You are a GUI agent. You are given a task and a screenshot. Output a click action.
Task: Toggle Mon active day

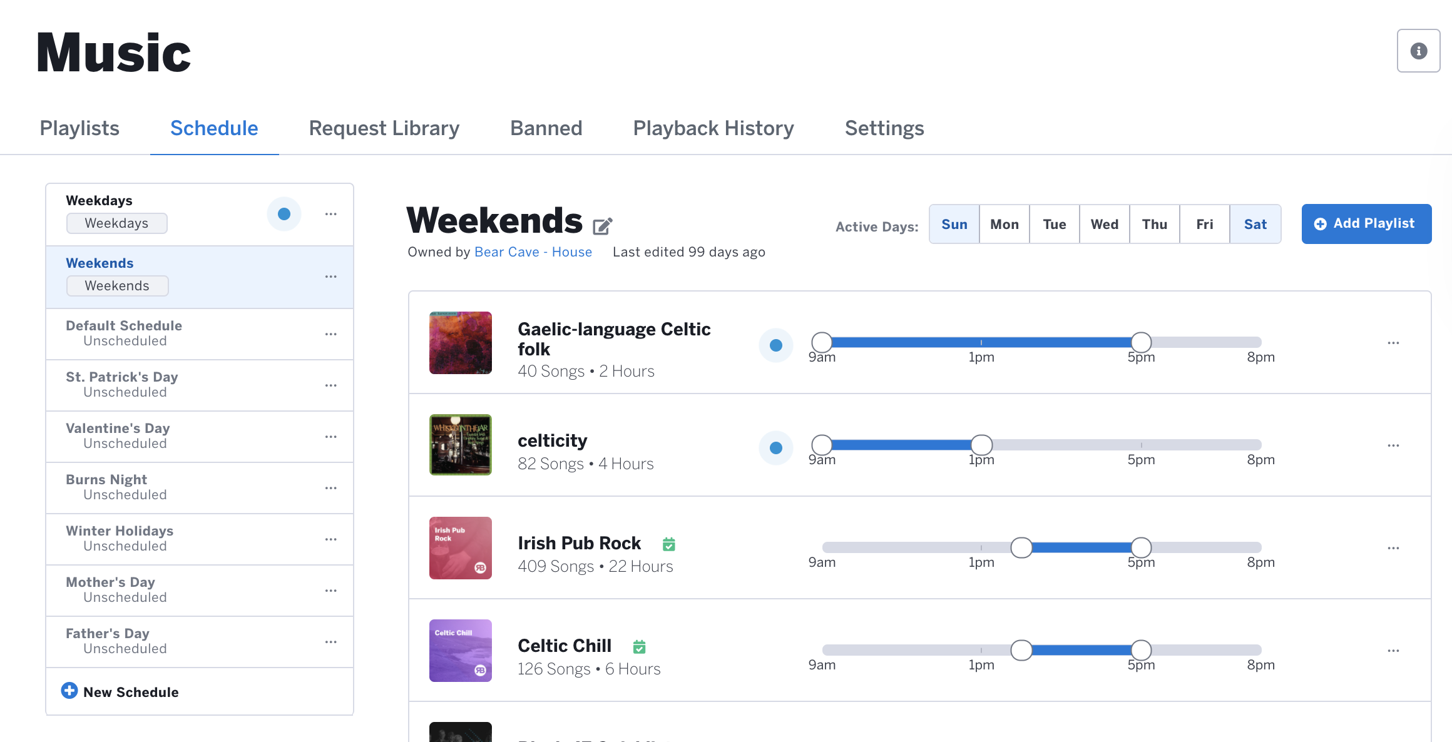[x=1005, y=224]
